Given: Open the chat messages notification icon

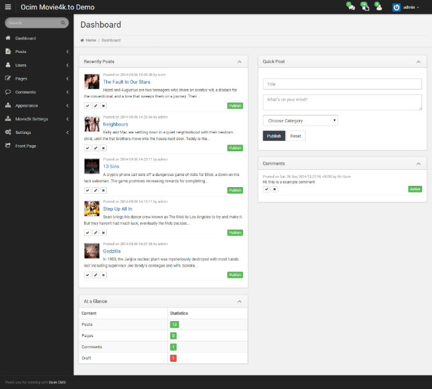Looking at the screenshot, I should [351, 7].
